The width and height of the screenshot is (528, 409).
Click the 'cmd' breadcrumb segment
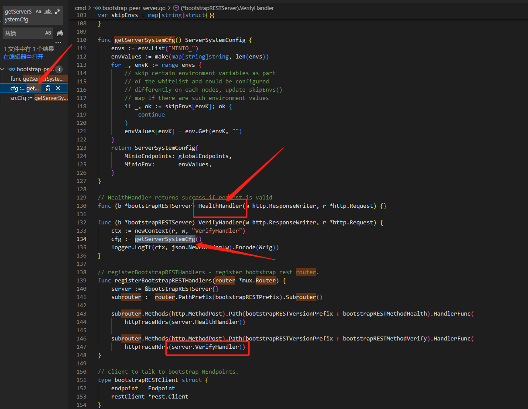[x=80, y=8]
